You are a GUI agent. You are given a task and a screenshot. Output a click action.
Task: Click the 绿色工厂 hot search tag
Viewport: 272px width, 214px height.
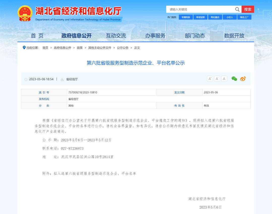[244, 17]
